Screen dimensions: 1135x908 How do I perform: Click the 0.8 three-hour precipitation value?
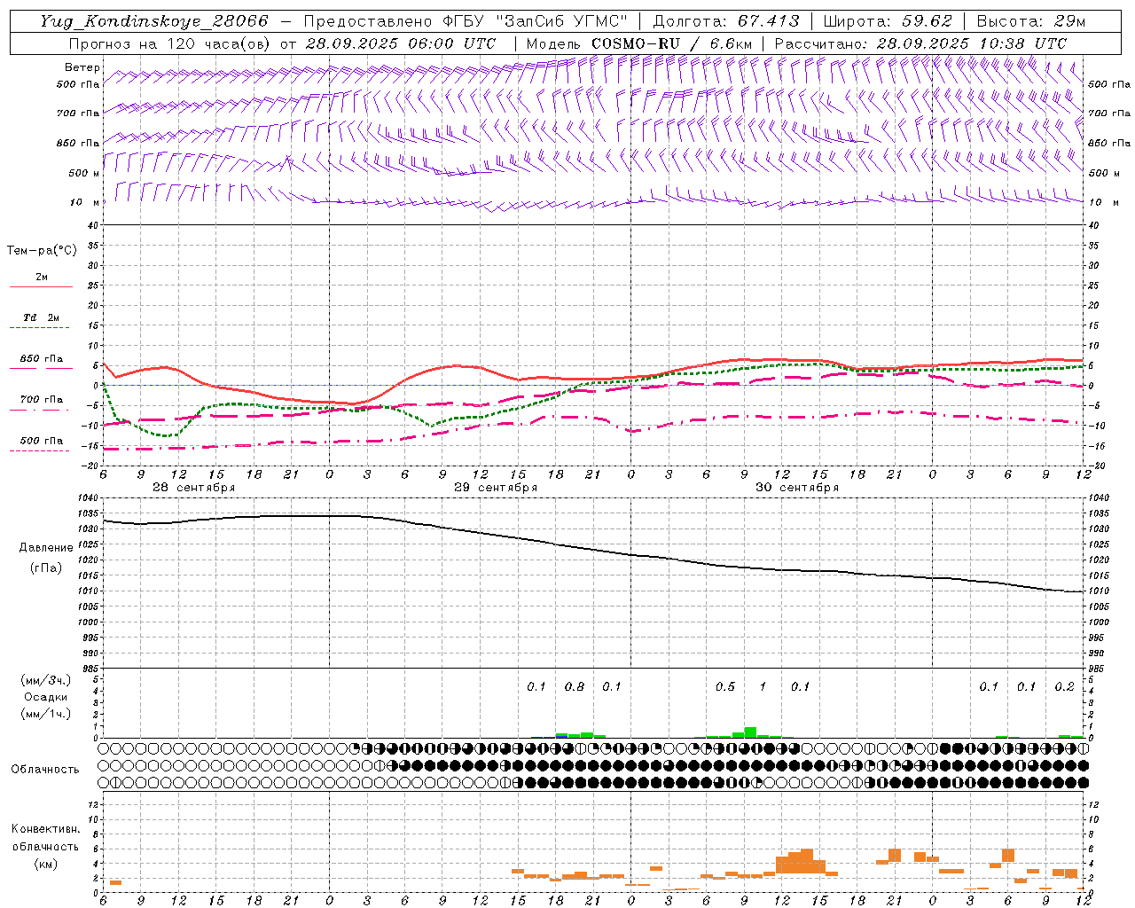575,686
